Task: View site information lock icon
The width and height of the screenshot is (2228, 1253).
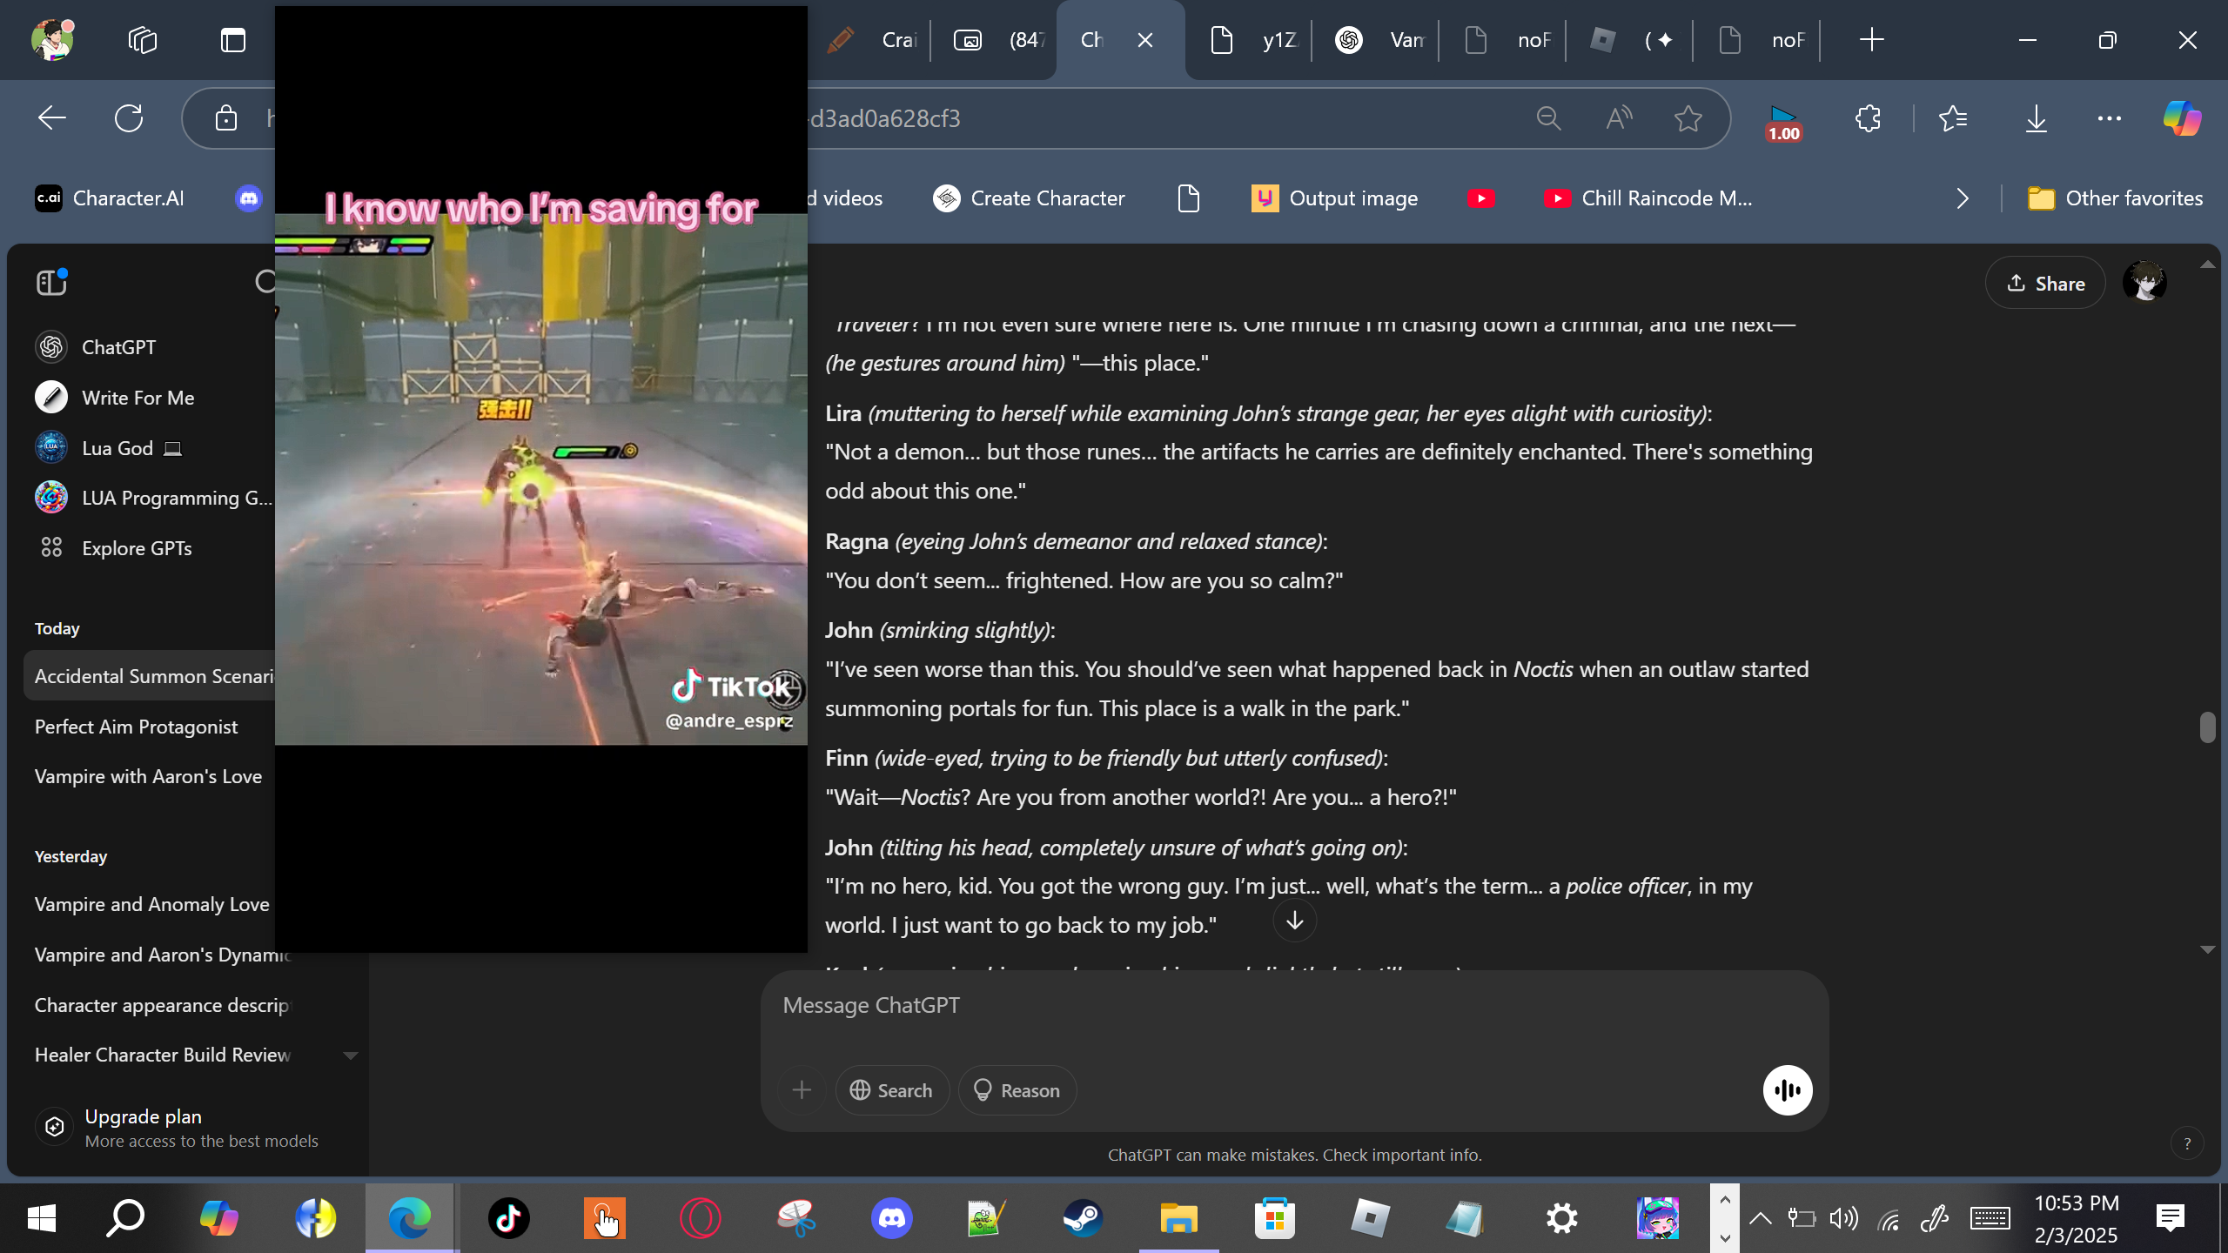Action: click(226, 118)
